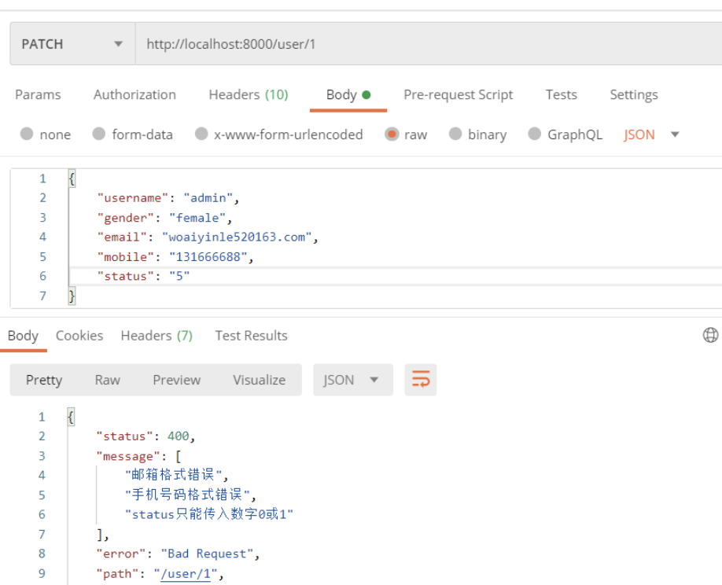Click the globe network icon
This screenshot has height=585, width=722.
[709, 336]
